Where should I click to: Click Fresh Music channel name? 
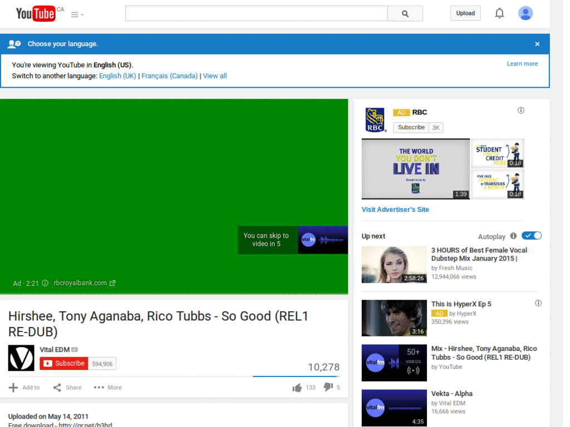[x=455, y=268]
